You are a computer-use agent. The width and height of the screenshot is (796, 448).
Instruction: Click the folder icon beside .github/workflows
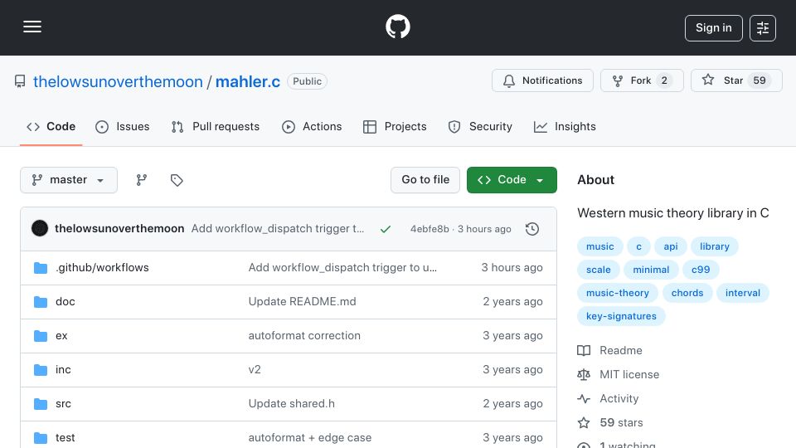[41, 268]
